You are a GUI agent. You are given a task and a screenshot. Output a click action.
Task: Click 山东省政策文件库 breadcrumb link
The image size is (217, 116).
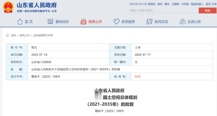(43, 35)
